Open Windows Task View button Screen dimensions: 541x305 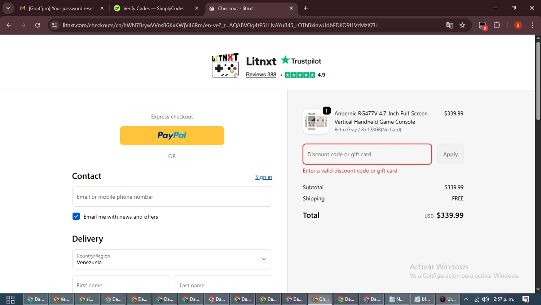[x=10, y=299]
